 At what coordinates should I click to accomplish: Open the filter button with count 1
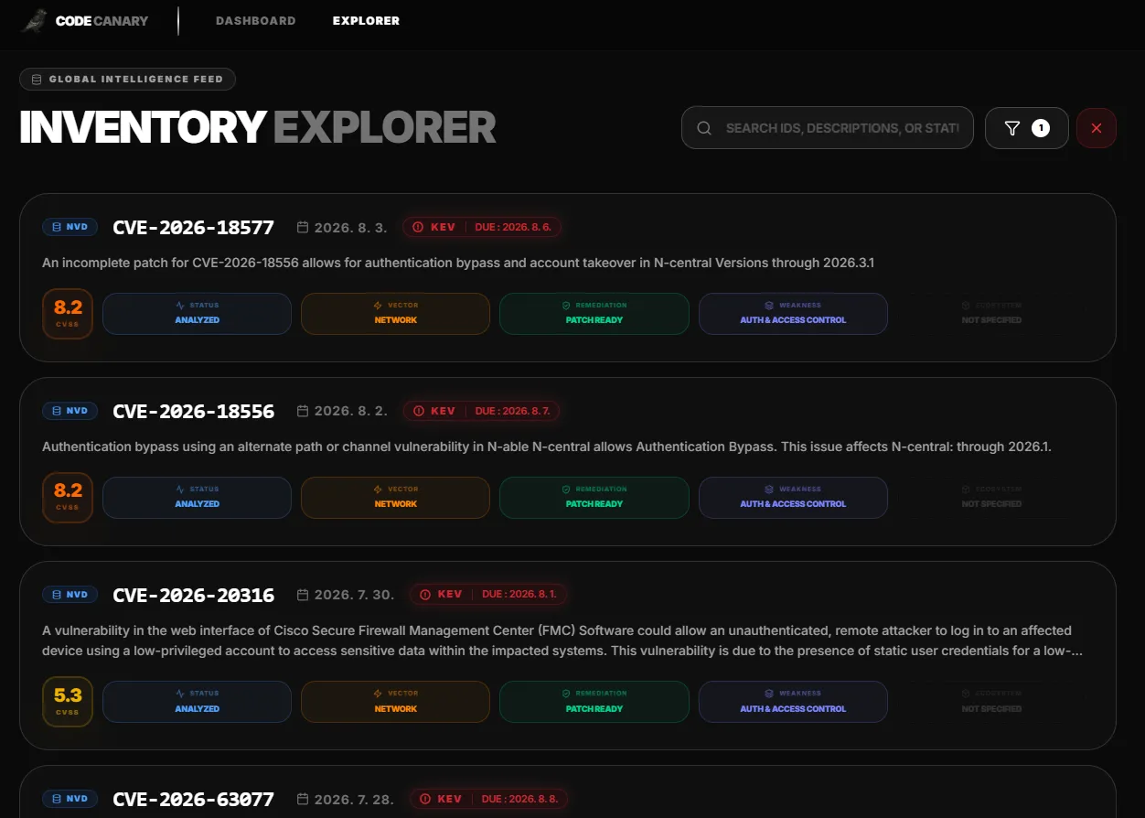click(1026, 128)
